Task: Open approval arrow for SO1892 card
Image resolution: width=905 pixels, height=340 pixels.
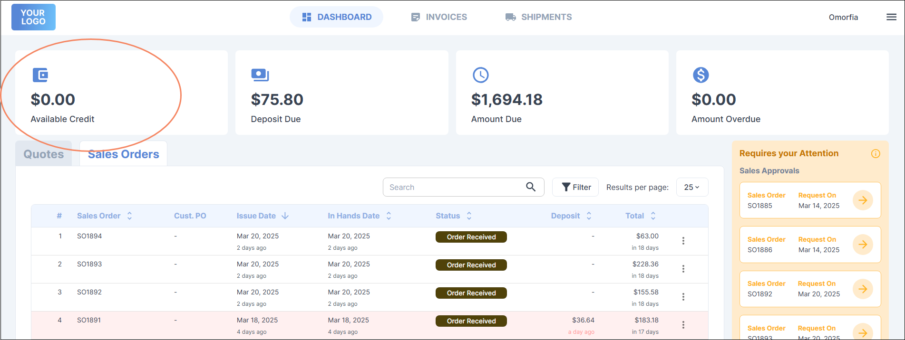Action: click(863, 289)
